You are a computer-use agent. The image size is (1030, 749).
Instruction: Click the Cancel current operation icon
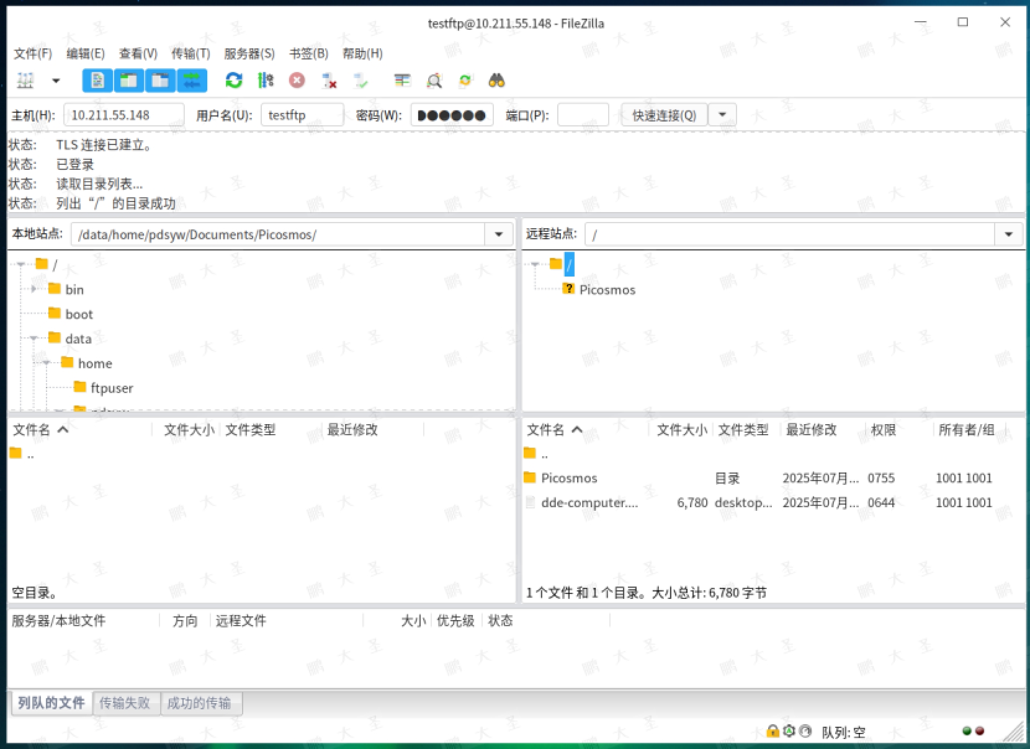[297, 81]
